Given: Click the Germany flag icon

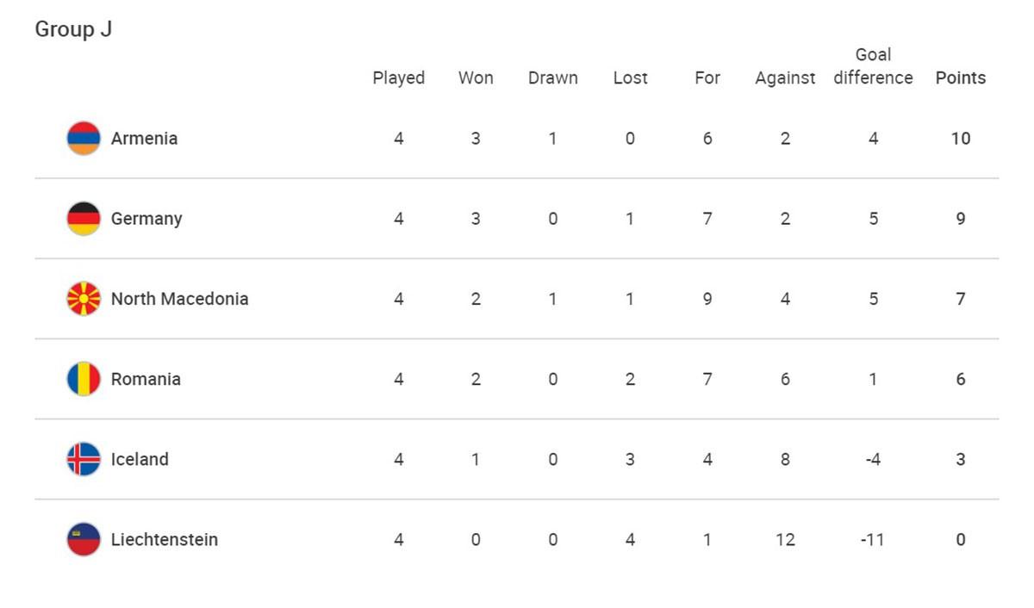Looking at the screenshot, I should pyautogui.click(x=84, y=219).
